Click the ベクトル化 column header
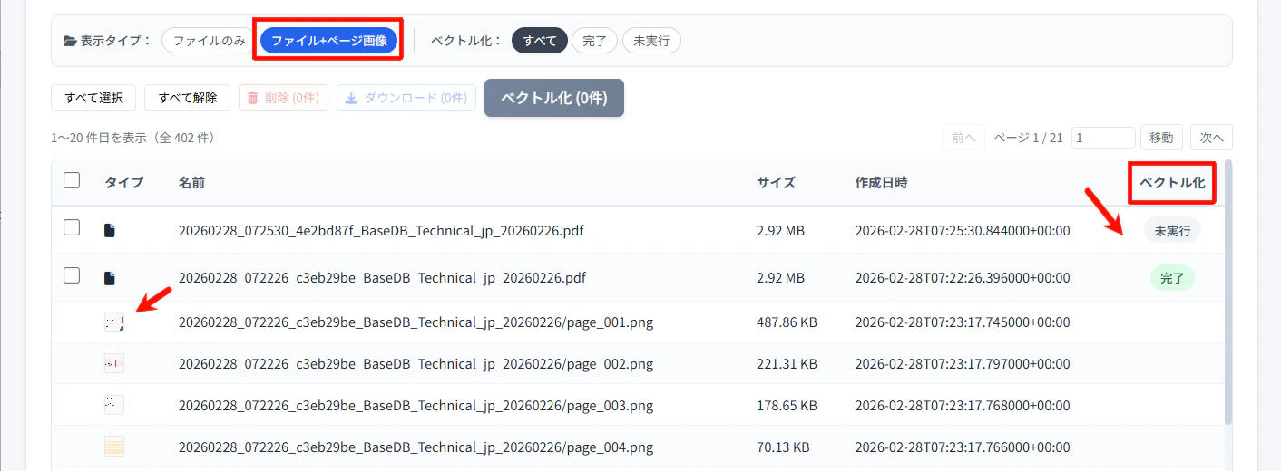This screenshot has height=471, width=1281. coord(1172,183)
